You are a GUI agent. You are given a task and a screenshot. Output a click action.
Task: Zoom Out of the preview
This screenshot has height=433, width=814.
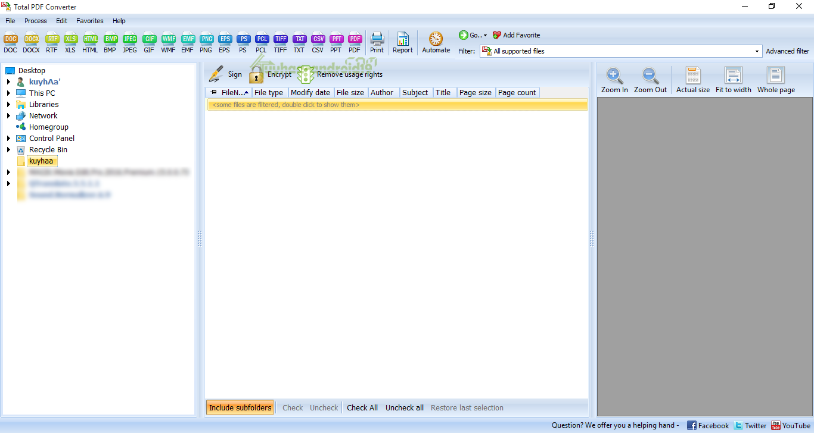pyautogui.click(x=650, y=80)
